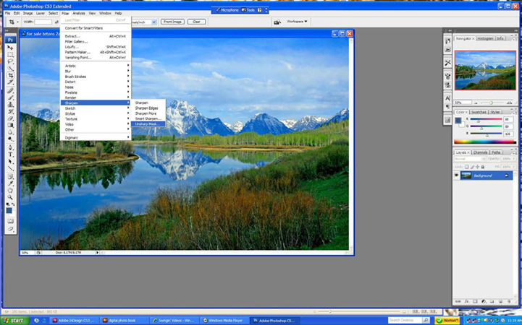Click the Front Image button
The image size is (522, 325).
pyautogui.click(x=172, y=22)
